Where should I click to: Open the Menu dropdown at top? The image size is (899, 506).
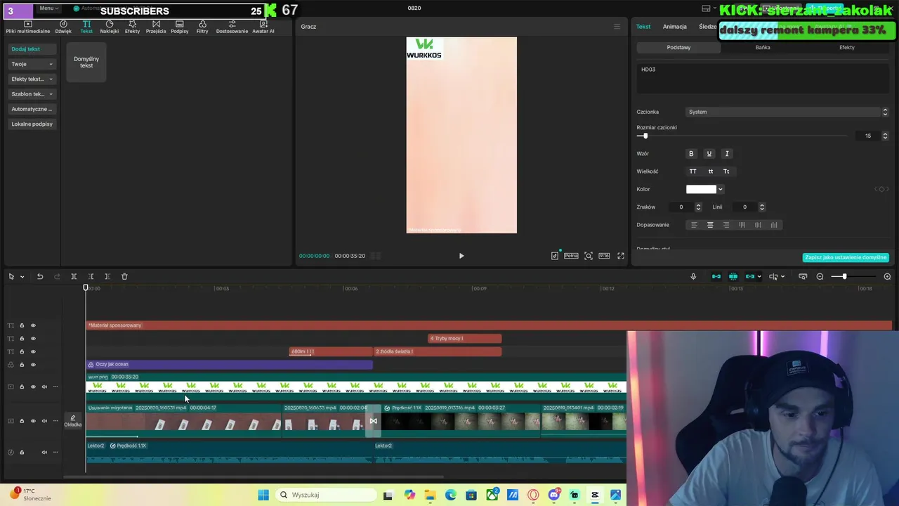point(49,8)
